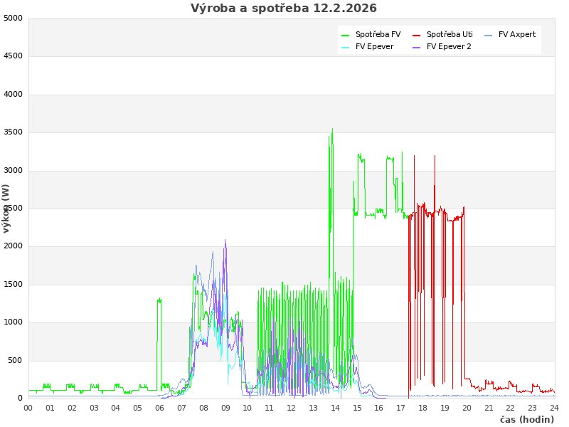Image resolution: width=569 pixels, height=427 pixels.
Task: Hide the FV Epever series via legend text
Action: pyautogui.click(x=374, y=46)
